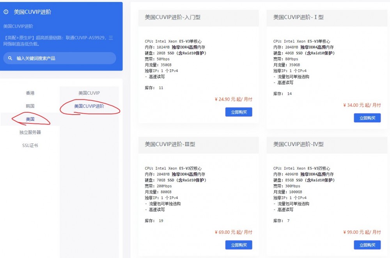Click the info icon beside 美国CUVIP进阶 header
The image size is (390, 258).
point(5,12)
